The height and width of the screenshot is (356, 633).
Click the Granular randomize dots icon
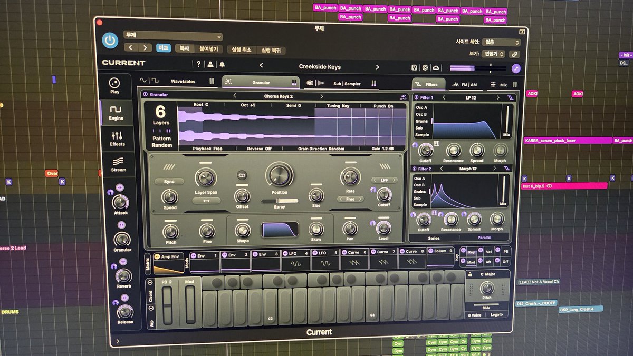coord(403,97)
